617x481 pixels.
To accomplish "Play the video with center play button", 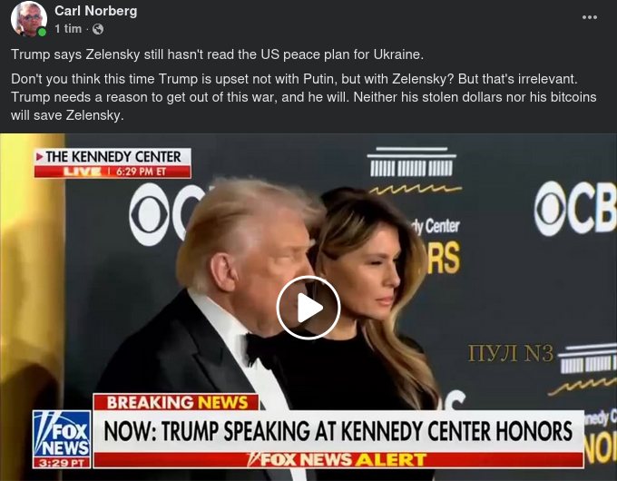I will pyautogui.click(x=308, y=308).
